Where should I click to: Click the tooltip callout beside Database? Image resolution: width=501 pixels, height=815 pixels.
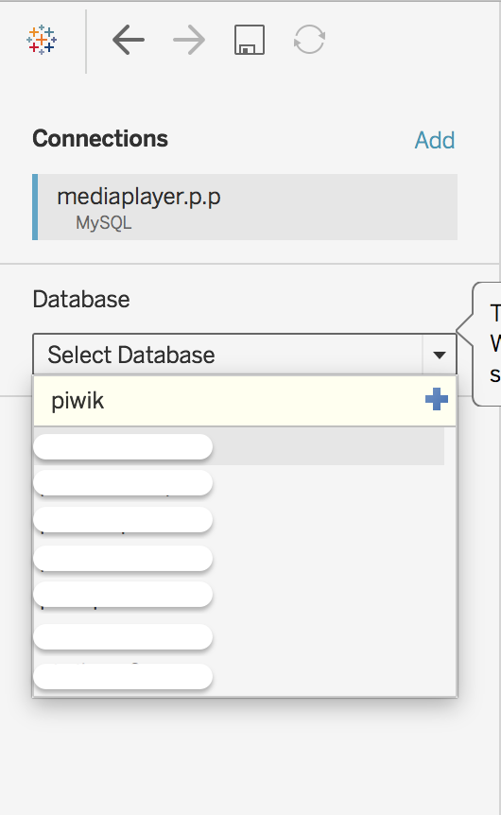tap(486, 344)
